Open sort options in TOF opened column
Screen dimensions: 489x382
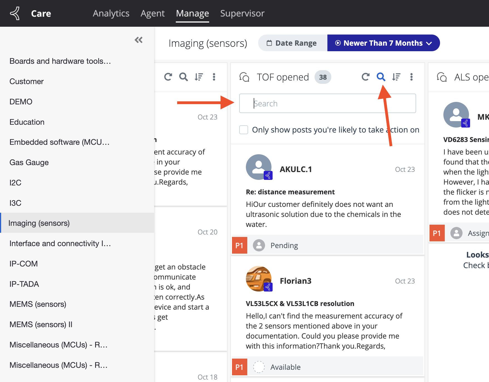pyautogui.click(x=396, y=77)
